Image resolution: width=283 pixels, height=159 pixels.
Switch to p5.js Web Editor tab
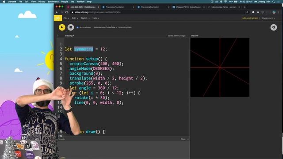click(x=83, y=7)
